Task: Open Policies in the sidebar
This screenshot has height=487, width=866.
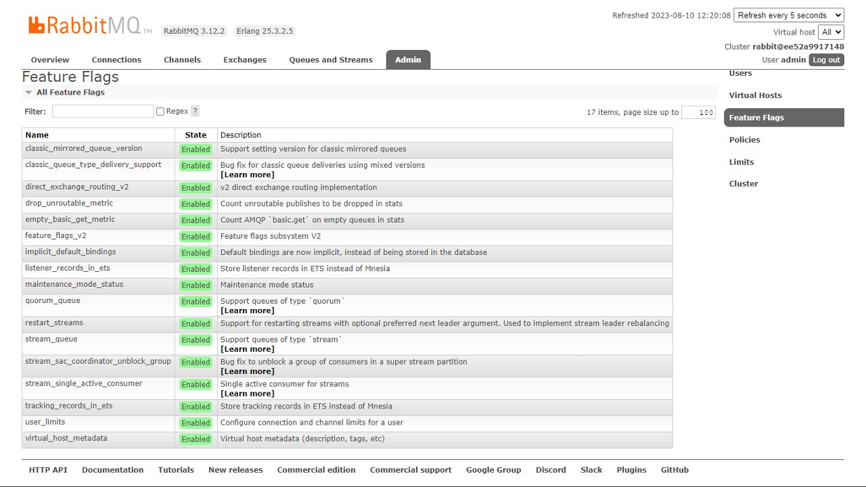Action: (744, 140)
